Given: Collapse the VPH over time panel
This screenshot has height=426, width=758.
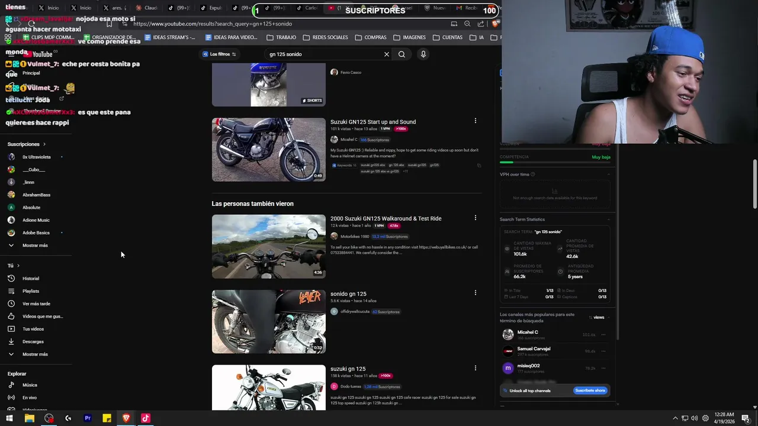Looking at the screenshot, I should [x=609, y=175].
